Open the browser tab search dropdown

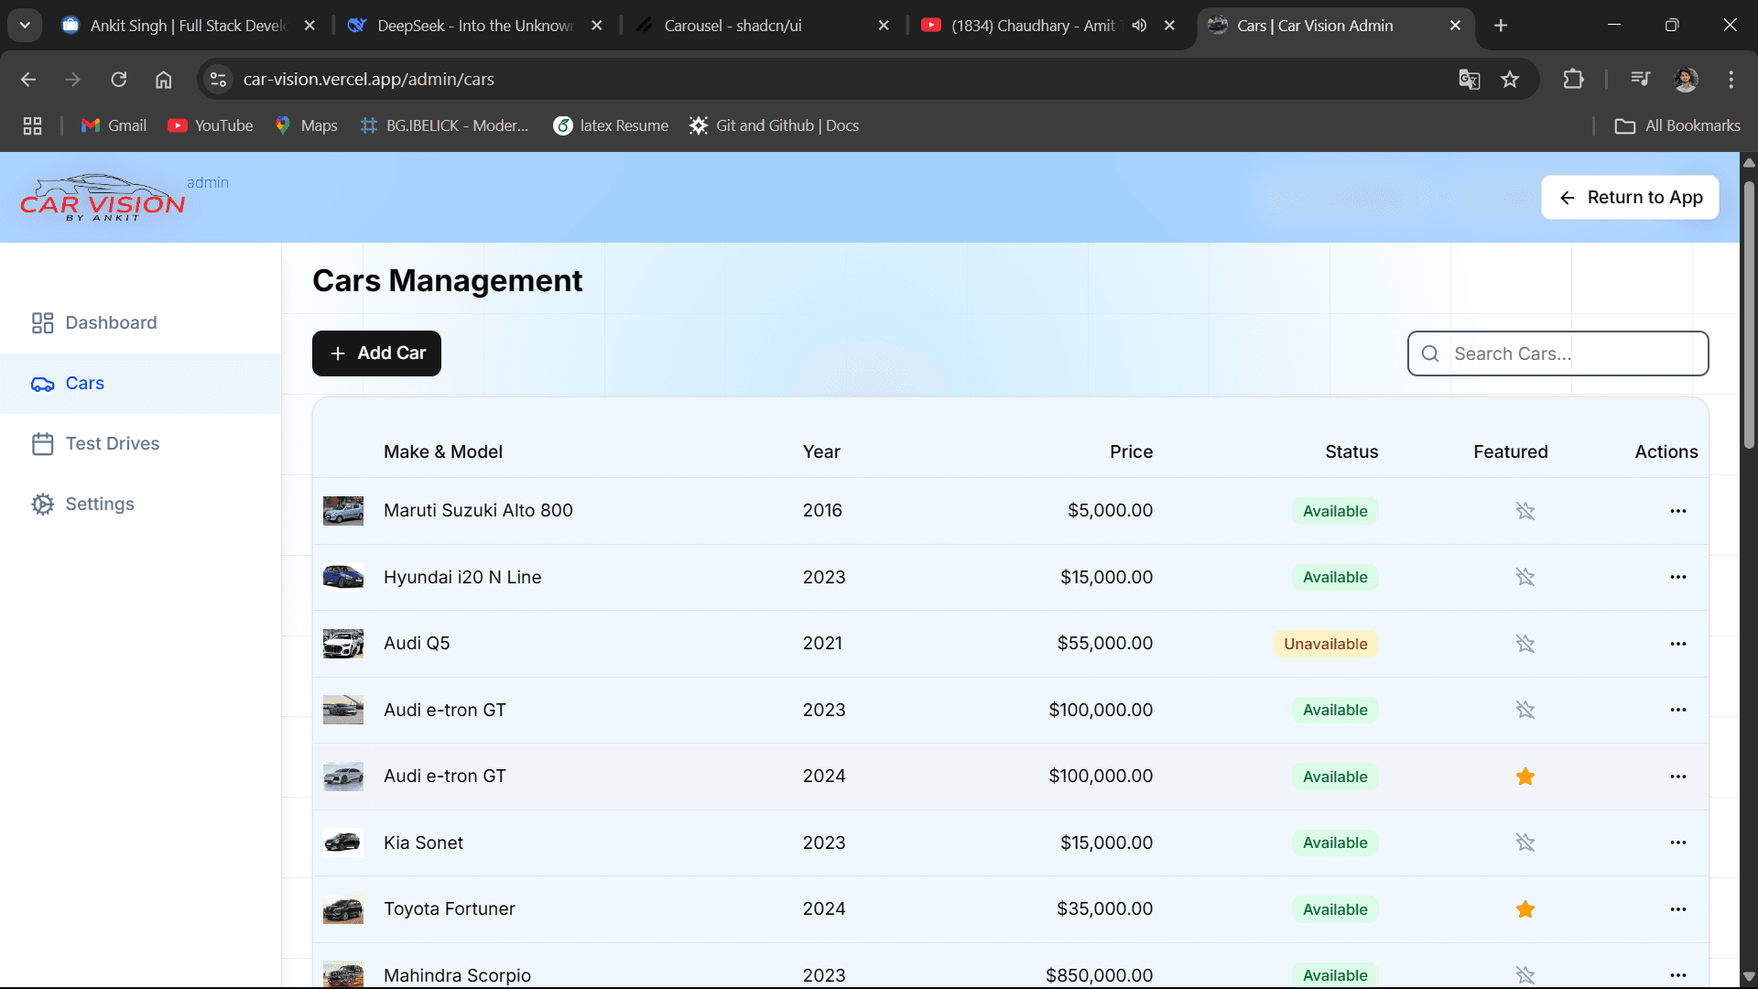click(x=25, y=26)
